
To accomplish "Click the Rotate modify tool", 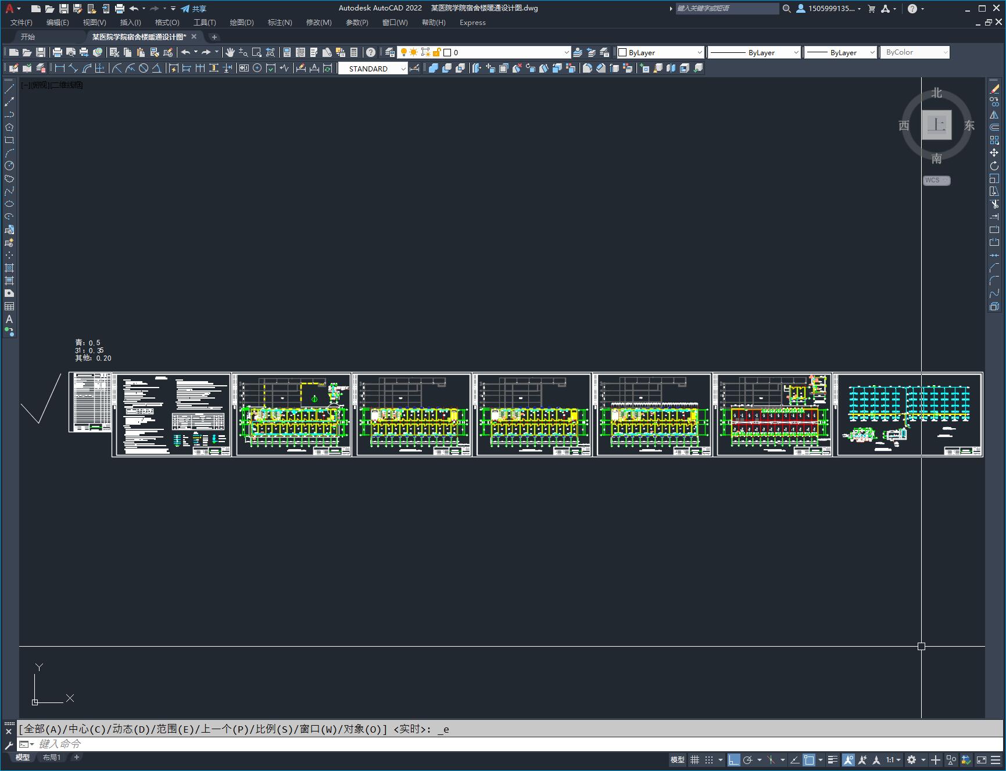I will point(994,166).
